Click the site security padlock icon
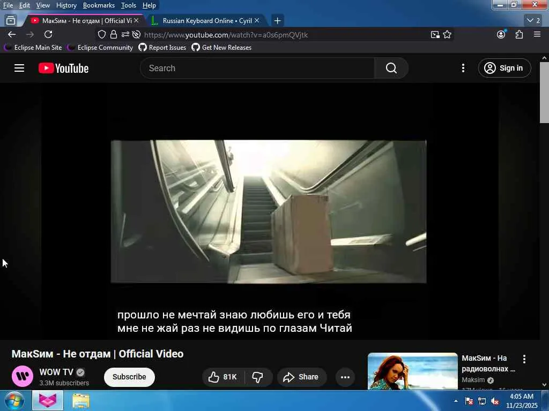This screenshot has height=411, width=549. (113, 35)
